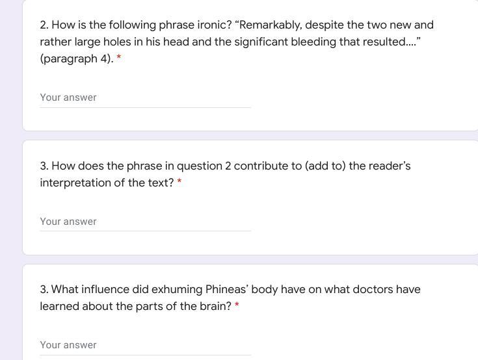Viewport: 478px width, 360px height.
Task: Click the answer field for the irony question
Action: coord(145,97)
